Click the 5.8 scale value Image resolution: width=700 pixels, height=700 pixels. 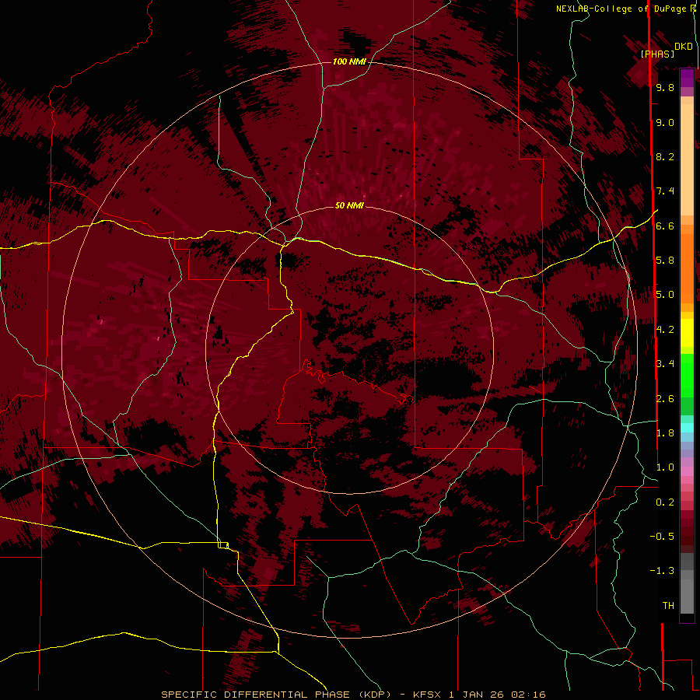click(665, 261)
